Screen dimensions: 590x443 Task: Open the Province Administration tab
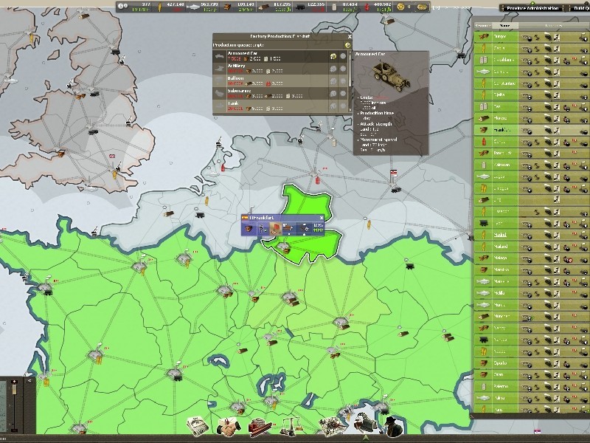coord(532,8)
